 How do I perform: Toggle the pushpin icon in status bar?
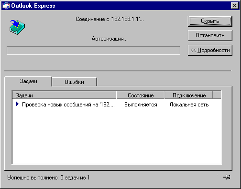point(227,177)
